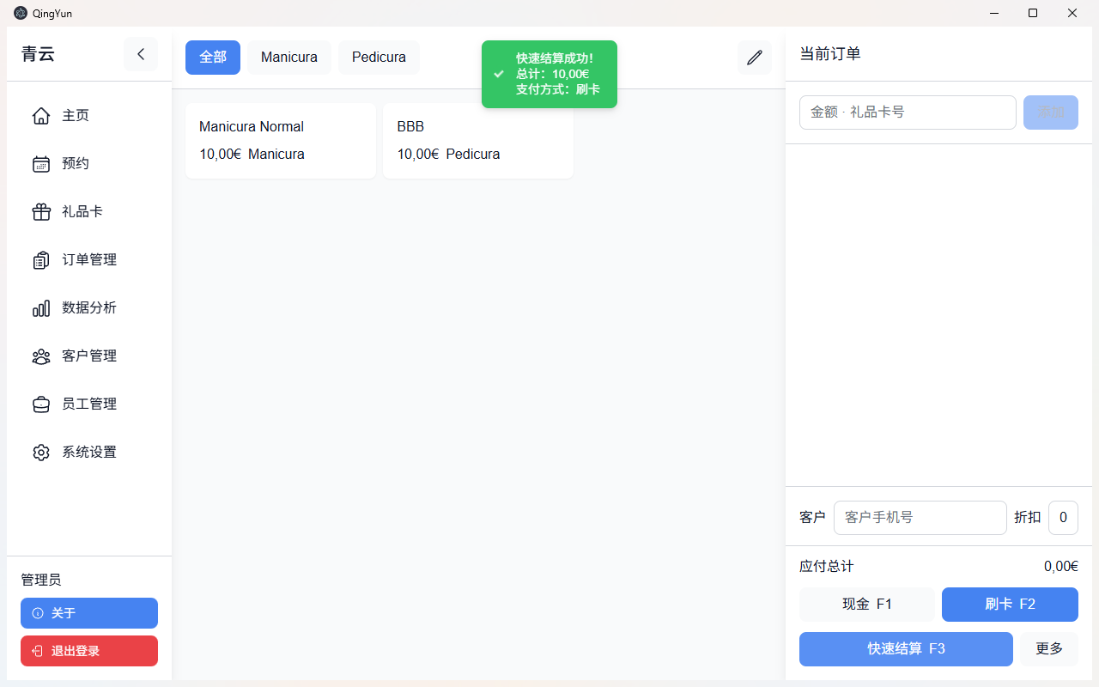Click the 青云 brand title
Image resolution: width=1099 pixels, height=687 pixels.
coord(38,54)
